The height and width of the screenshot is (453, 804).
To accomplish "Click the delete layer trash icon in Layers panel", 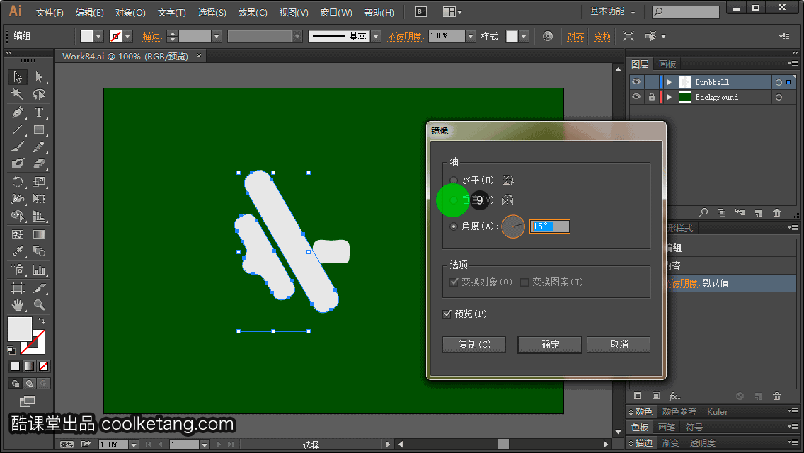I will 777,212.
